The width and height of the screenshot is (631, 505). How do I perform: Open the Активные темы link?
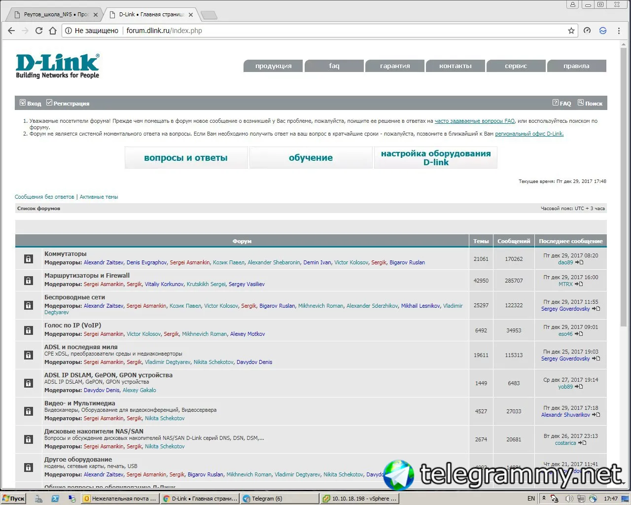[99, 197]
